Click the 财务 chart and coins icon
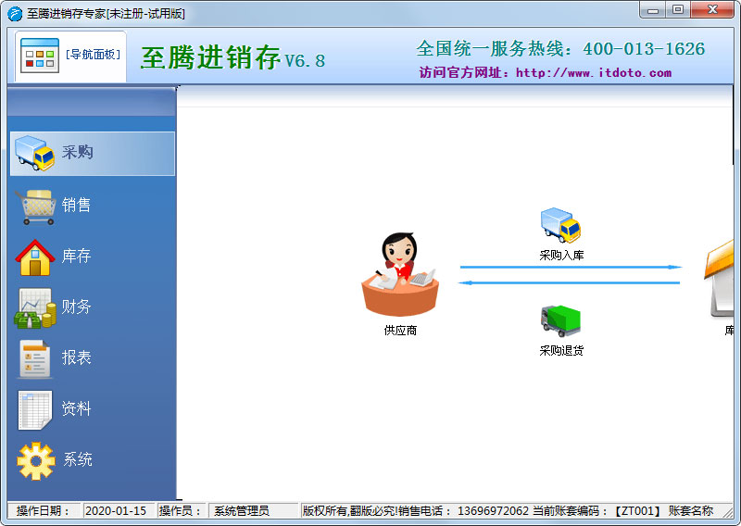741x526 pixels. click(35, 308)
